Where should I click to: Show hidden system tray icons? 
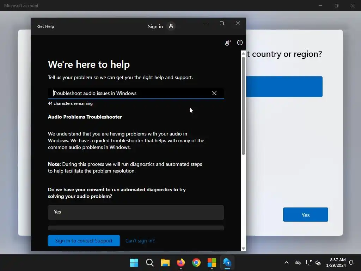(287, 263)
